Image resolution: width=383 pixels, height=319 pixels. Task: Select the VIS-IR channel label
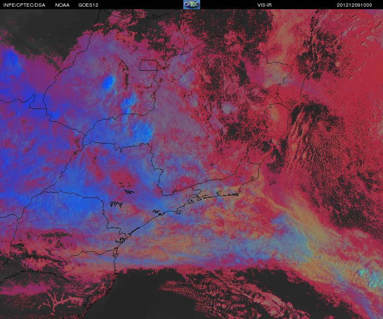[264, 5]
